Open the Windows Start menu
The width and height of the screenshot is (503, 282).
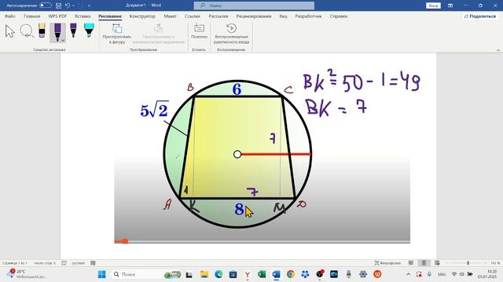click(101, 274)
